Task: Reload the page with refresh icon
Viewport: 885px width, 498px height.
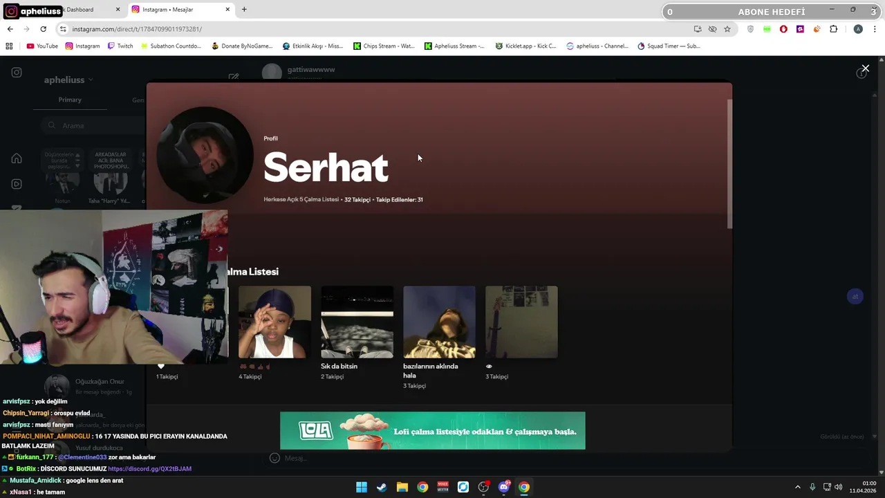Action: click(43, 29)
